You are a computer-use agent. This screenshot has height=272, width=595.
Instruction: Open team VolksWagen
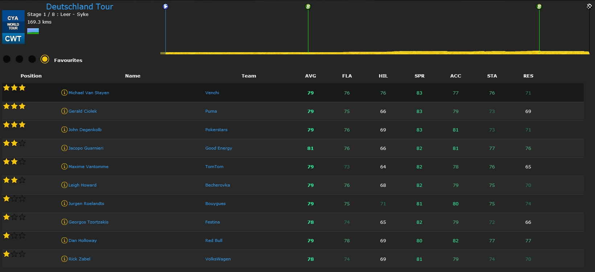[218, 259]
